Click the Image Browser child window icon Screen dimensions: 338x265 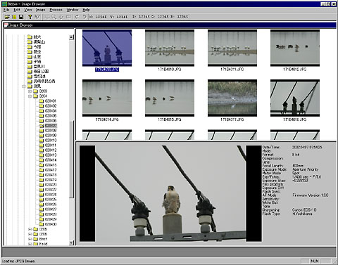tap(6, 25)
